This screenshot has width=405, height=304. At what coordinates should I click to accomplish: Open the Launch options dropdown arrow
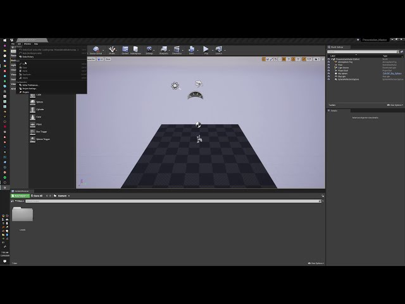(x=225, y=51)
